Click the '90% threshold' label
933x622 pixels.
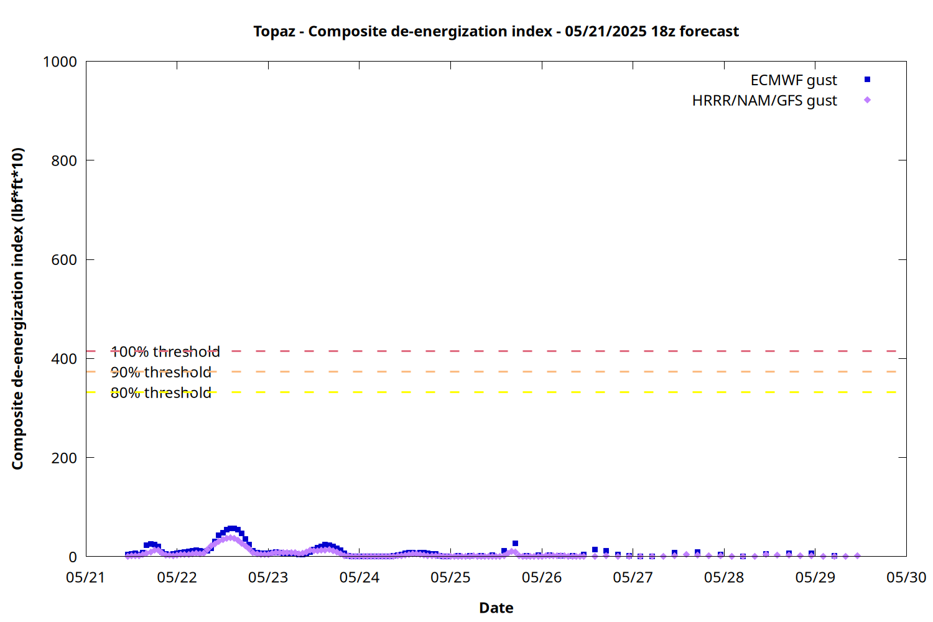coord(161,373)
